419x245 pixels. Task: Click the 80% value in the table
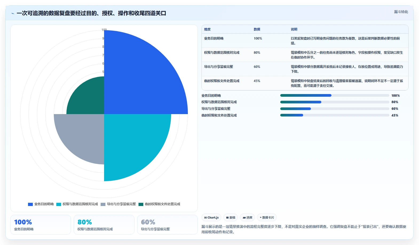[x=257, y=53]
